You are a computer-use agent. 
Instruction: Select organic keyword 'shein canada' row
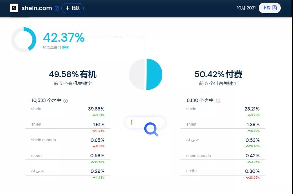pyautogui.click(x=68, y=140)
